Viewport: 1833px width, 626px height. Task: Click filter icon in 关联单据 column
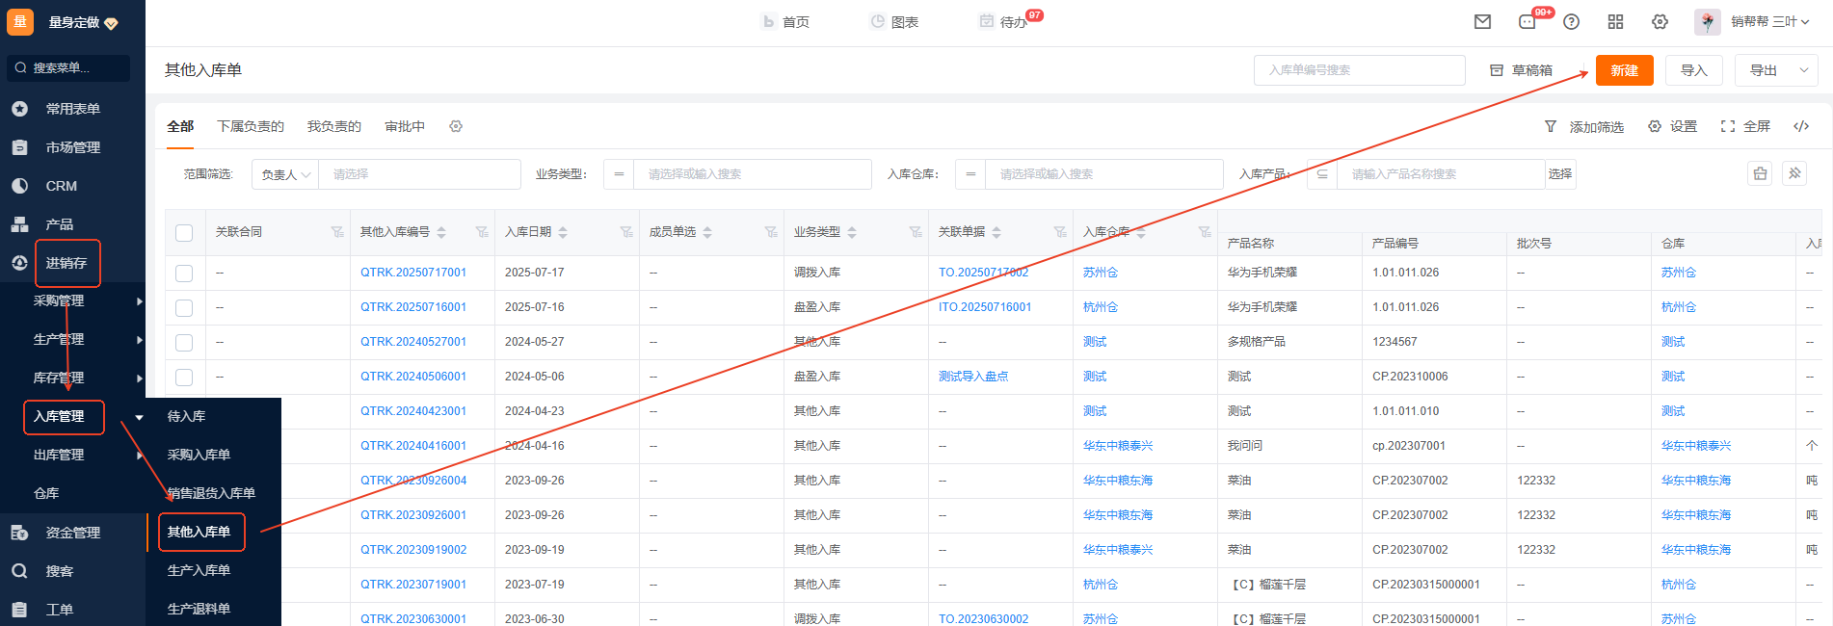[1060, 232]
